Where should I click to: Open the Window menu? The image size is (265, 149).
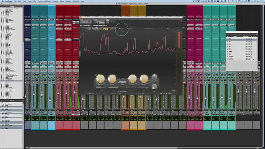[x=68, y=1]
